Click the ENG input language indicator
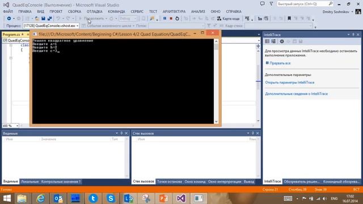This screenshot has height=204, width=363. [x=334, y=198]
